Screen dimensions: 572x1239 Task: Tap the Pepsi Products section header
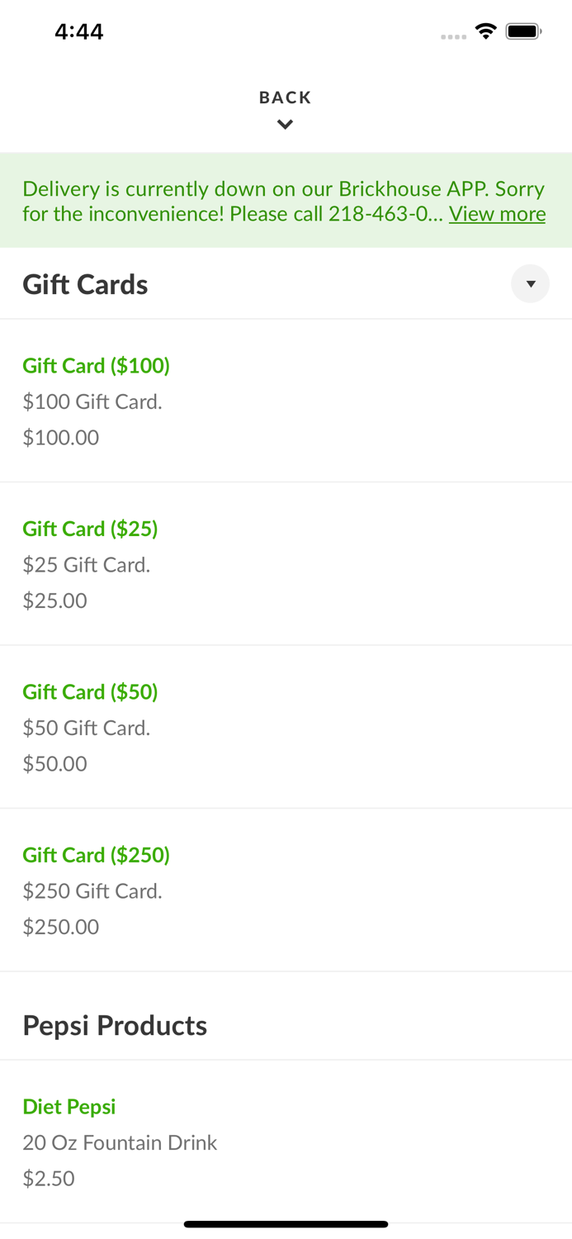pos(115,1025)
